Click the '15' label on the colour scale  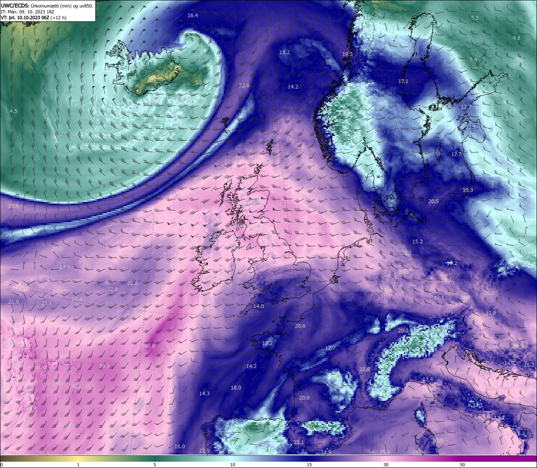click(309, 465)
